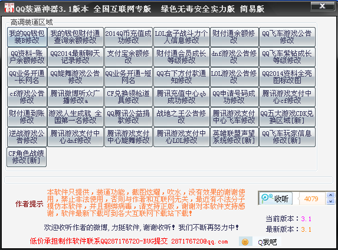Open 腾讯游戏支付中心dnf修改
The image size is (338, 250).
(76, 137)
